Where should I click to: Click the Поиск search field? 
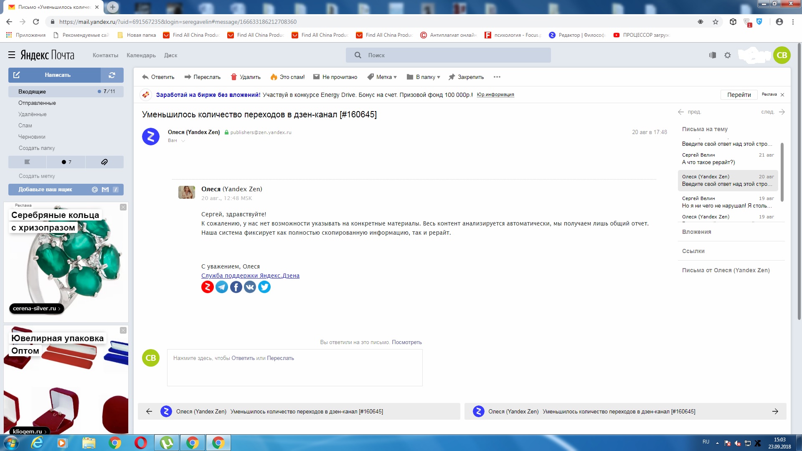448,55
